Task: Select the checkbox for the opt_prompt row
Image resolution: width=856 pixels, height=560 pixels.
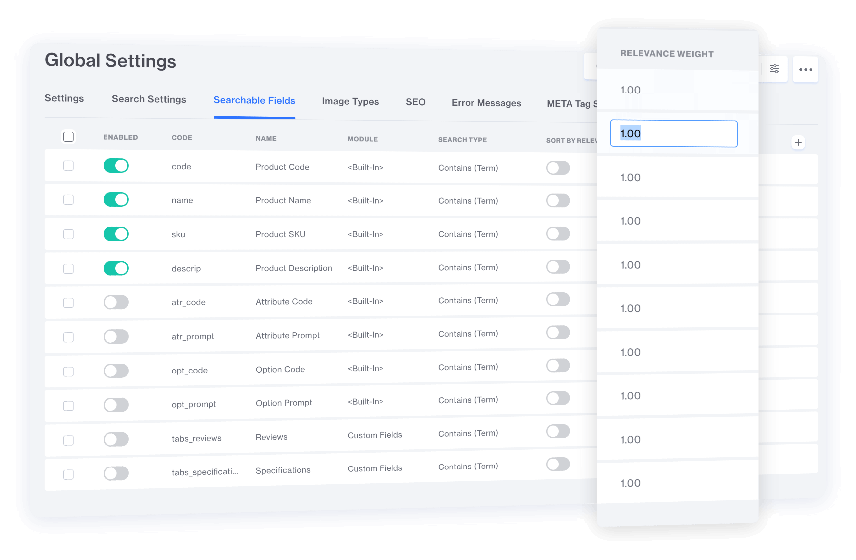Action: click(69, 406)
